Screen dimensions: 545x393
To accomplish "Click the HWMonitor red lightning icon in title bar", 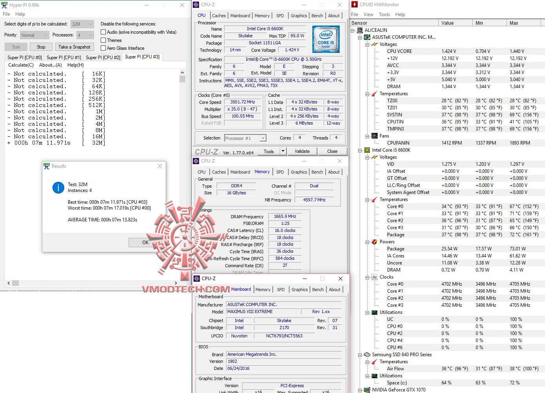I will click(x=355, y=5).
